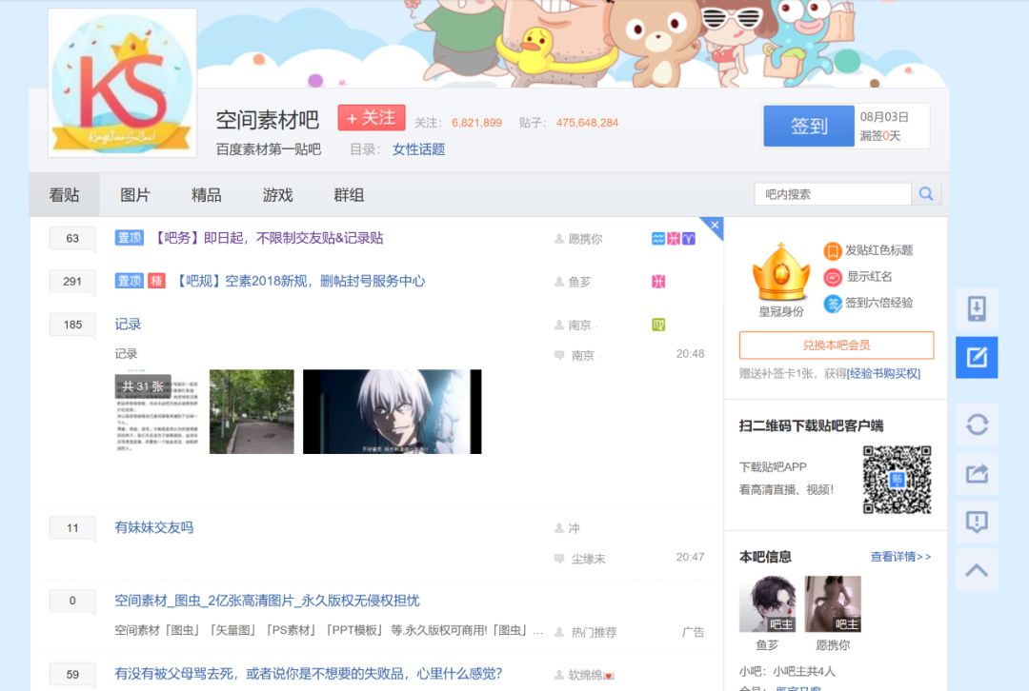The height and width of the screenshot is (691, 1029).
Task: Select the 群组 tab
Action: [x=349, y=194]
